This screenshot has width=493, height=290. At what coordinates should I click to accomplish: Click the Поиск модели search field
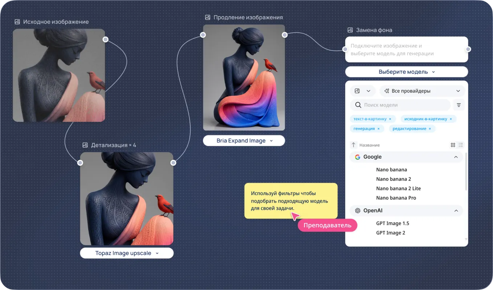400,105
